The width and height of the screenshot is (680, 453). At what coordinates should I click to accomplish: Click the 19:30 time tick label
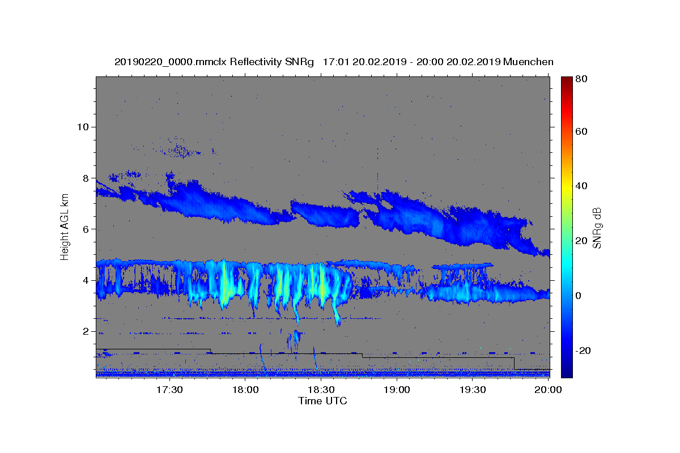pos(473,390)
